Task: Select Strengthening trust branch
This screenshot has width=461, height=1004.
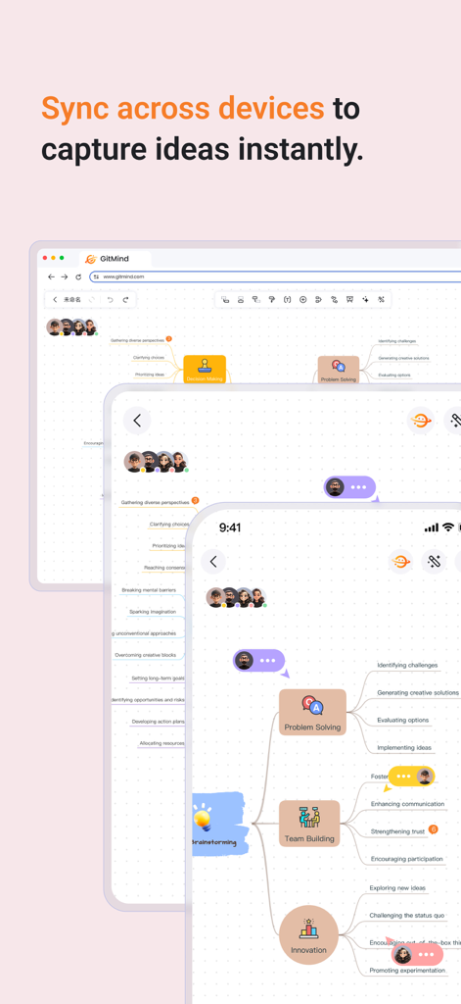Action: point(397,831)
